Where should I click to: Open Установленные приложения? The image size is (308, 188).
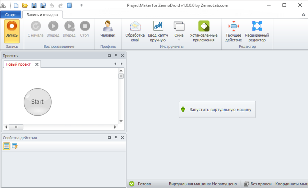coord(204,31)
